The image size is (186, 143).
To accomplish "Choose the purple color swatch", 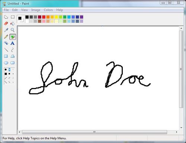I will [81, 17].
